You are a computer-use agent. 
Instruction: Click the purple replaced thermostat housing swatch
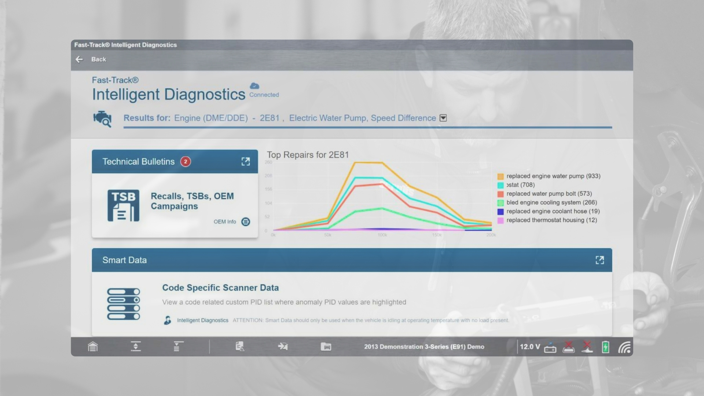coord(500,220)
